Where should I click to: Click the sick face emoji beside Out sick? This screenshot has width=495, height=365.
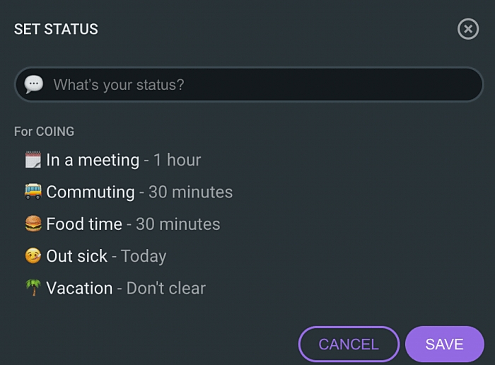point(33,256)
